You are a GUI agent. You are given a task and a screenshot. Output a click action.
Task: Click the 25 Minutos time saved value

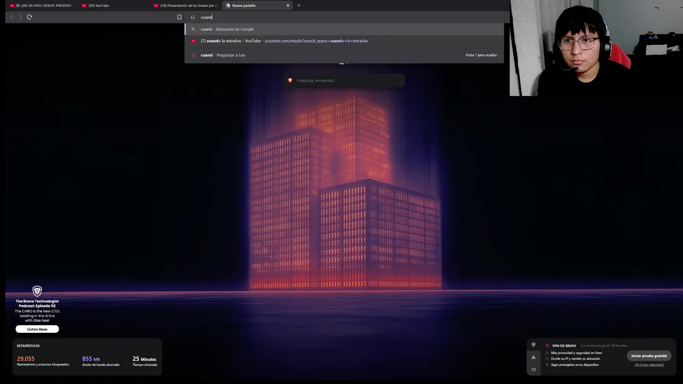[x=144, y=359]
